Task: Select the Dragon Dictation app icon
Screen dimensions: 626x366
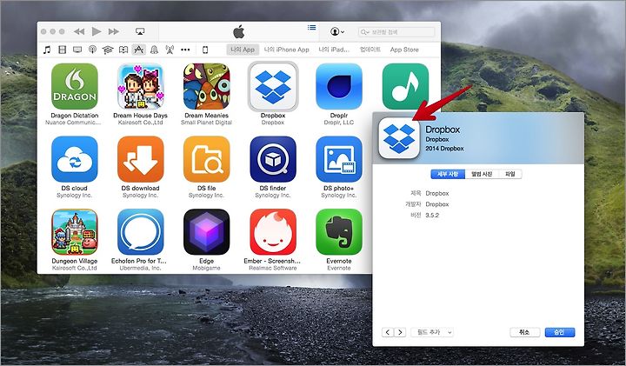Action: (75, 86)
